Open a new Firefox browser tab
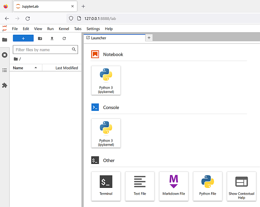This screenshot has width=260, height=207. (83, 6)
